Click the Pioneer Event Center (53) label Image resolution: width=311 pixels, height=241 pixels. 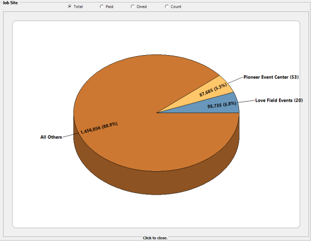[271, 77]
